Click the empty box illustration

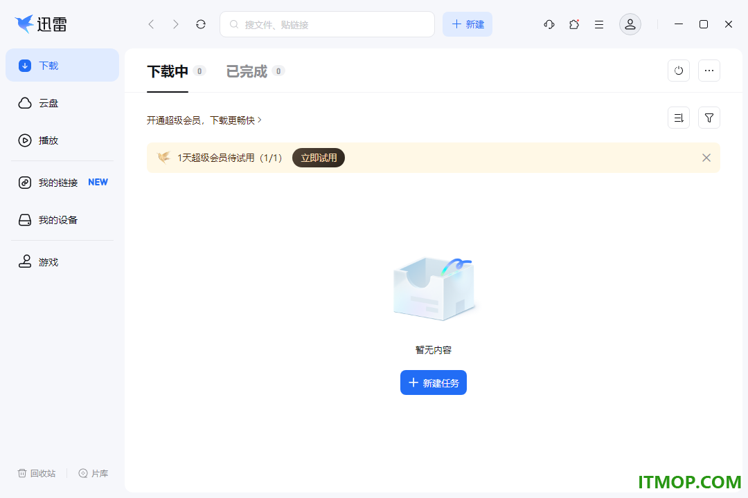point(434,289)
